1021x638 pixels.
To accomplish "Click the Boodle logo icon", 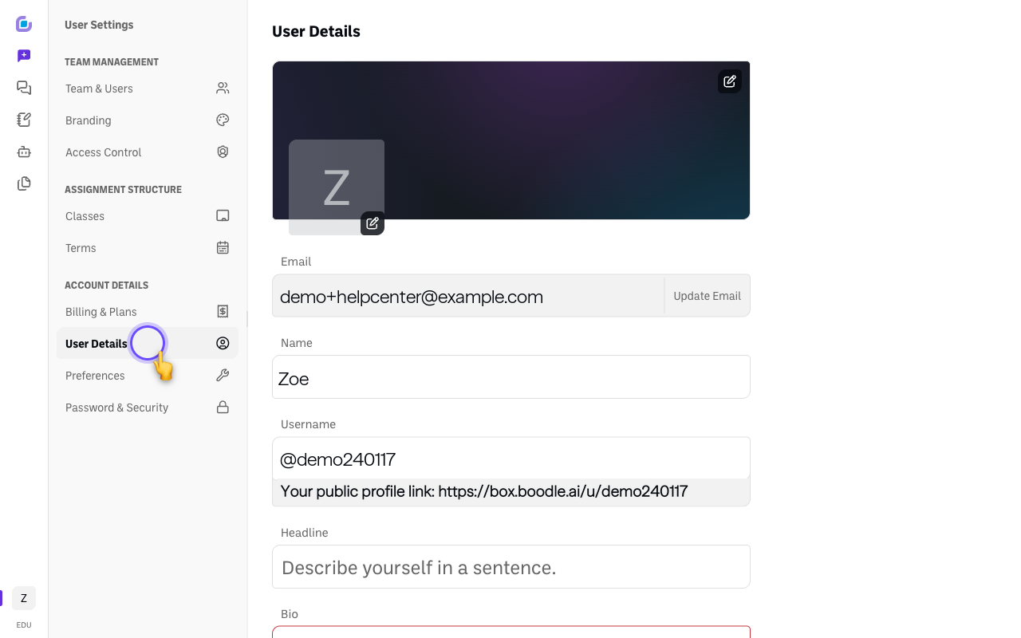I will pos(24,24).
